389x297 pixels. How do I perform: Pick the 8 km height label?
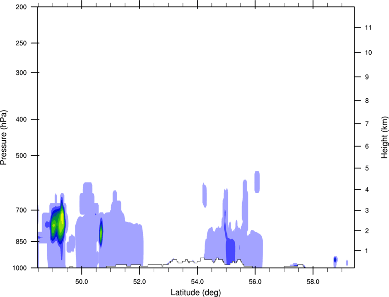[367, 101]
